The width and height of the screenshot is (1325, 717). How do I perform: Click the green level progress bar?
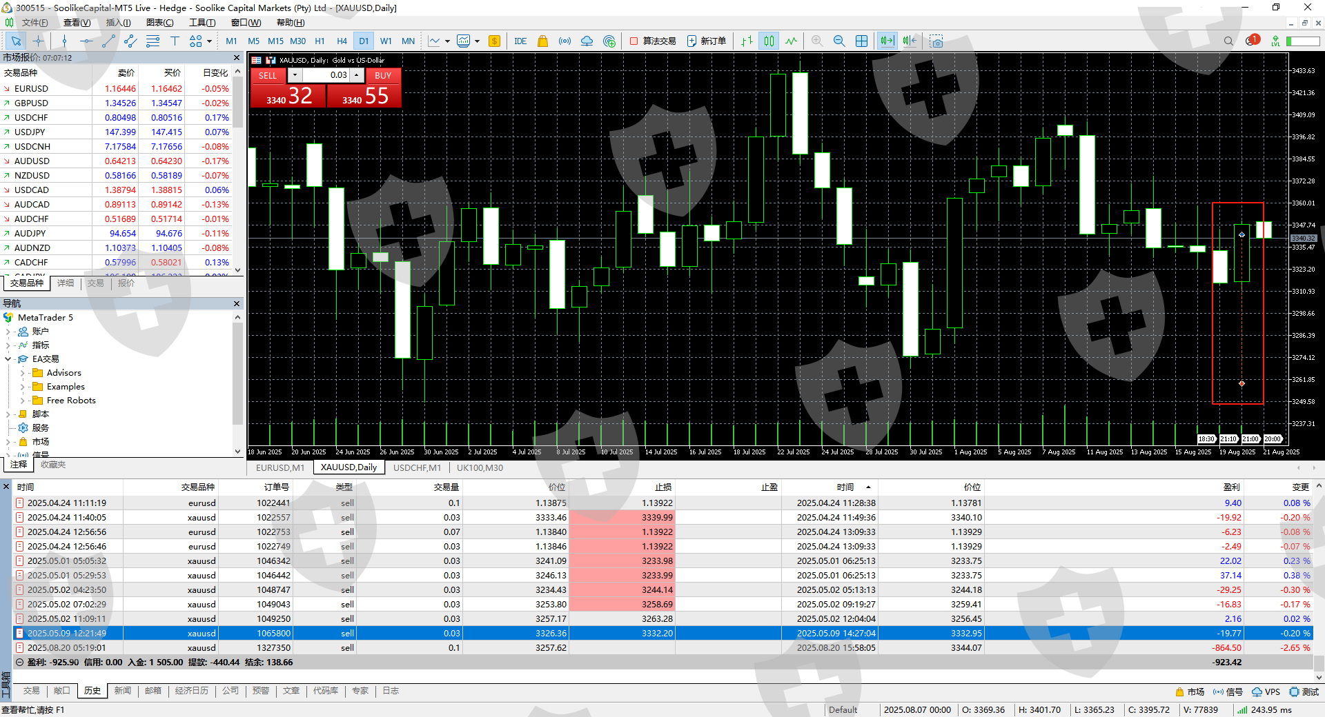point(1303,41)
